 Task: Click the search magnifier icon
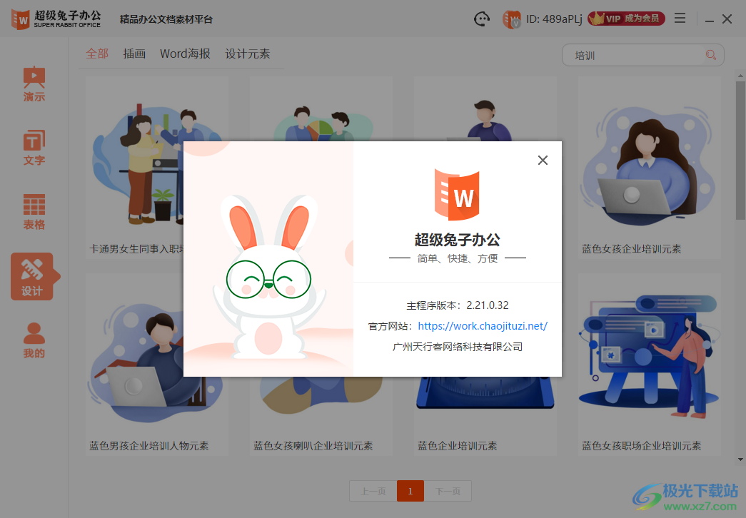click(710, 54)
